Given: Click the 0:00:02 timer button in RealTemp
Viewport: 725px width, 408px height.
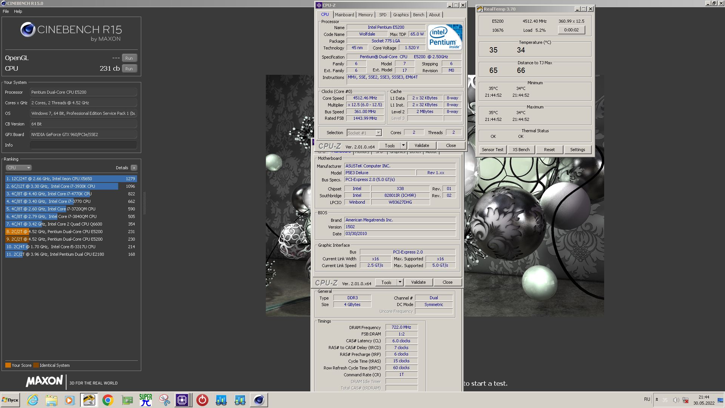Looking at the screenshot, I should (x=571, y=30).
